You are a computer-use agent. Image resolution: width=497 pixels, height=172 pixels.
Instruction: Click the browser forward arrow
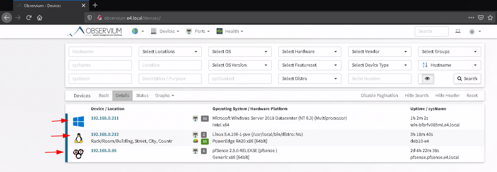[x=18, y=18]
